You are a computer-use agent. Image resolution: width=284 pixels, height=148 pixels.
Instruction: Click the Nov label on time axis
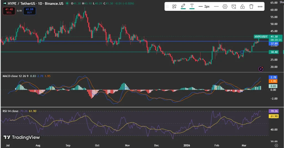127,145
